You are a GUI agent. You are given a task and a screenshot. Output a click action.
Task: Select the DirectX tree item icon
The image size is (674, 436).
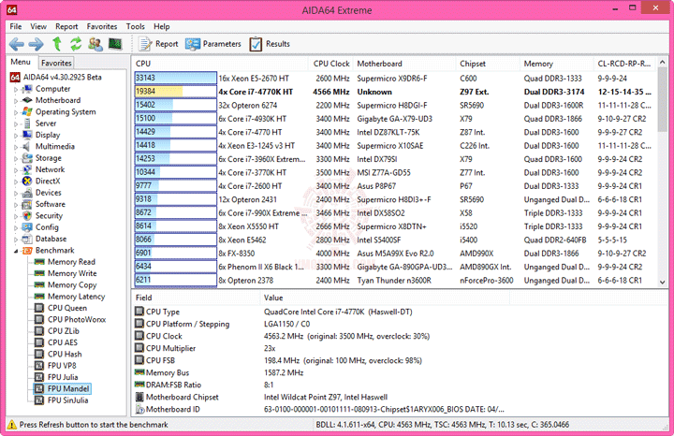27,181
